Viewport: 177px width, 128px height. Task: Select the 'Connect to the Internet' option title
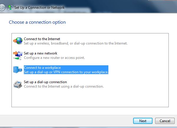pyautogui.click(x=42, y=39)
